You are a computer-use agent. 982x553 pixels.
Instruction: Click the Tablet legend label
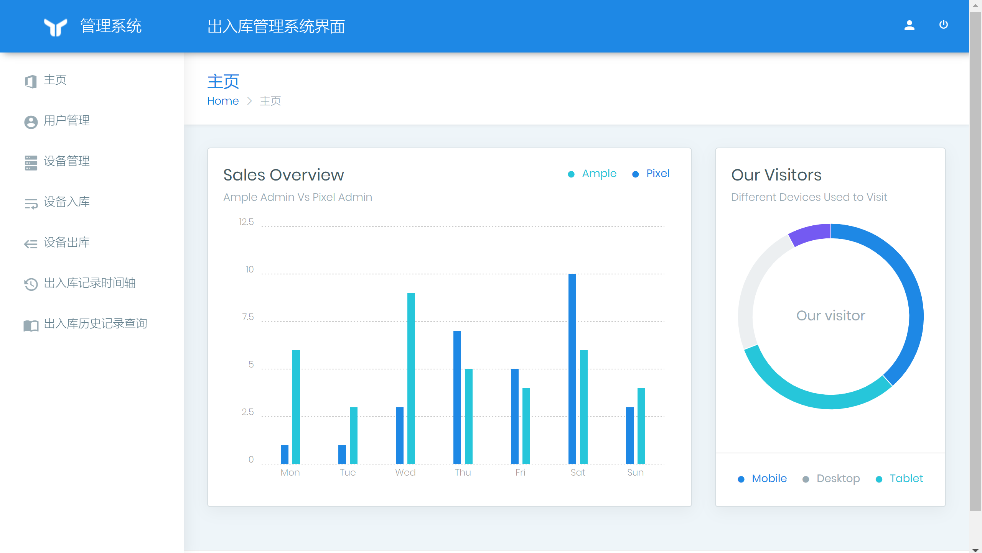pos(906,479)
